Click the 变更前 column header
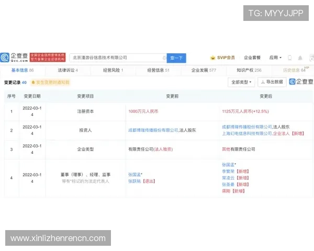This screenshot has height=251, width=314. [x=172, y=96]
